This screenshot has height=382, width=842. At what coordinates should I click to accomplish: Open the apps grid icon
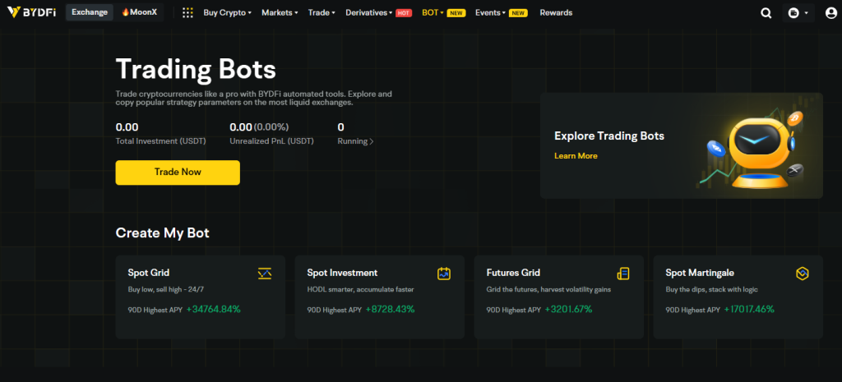pos(187,12)
